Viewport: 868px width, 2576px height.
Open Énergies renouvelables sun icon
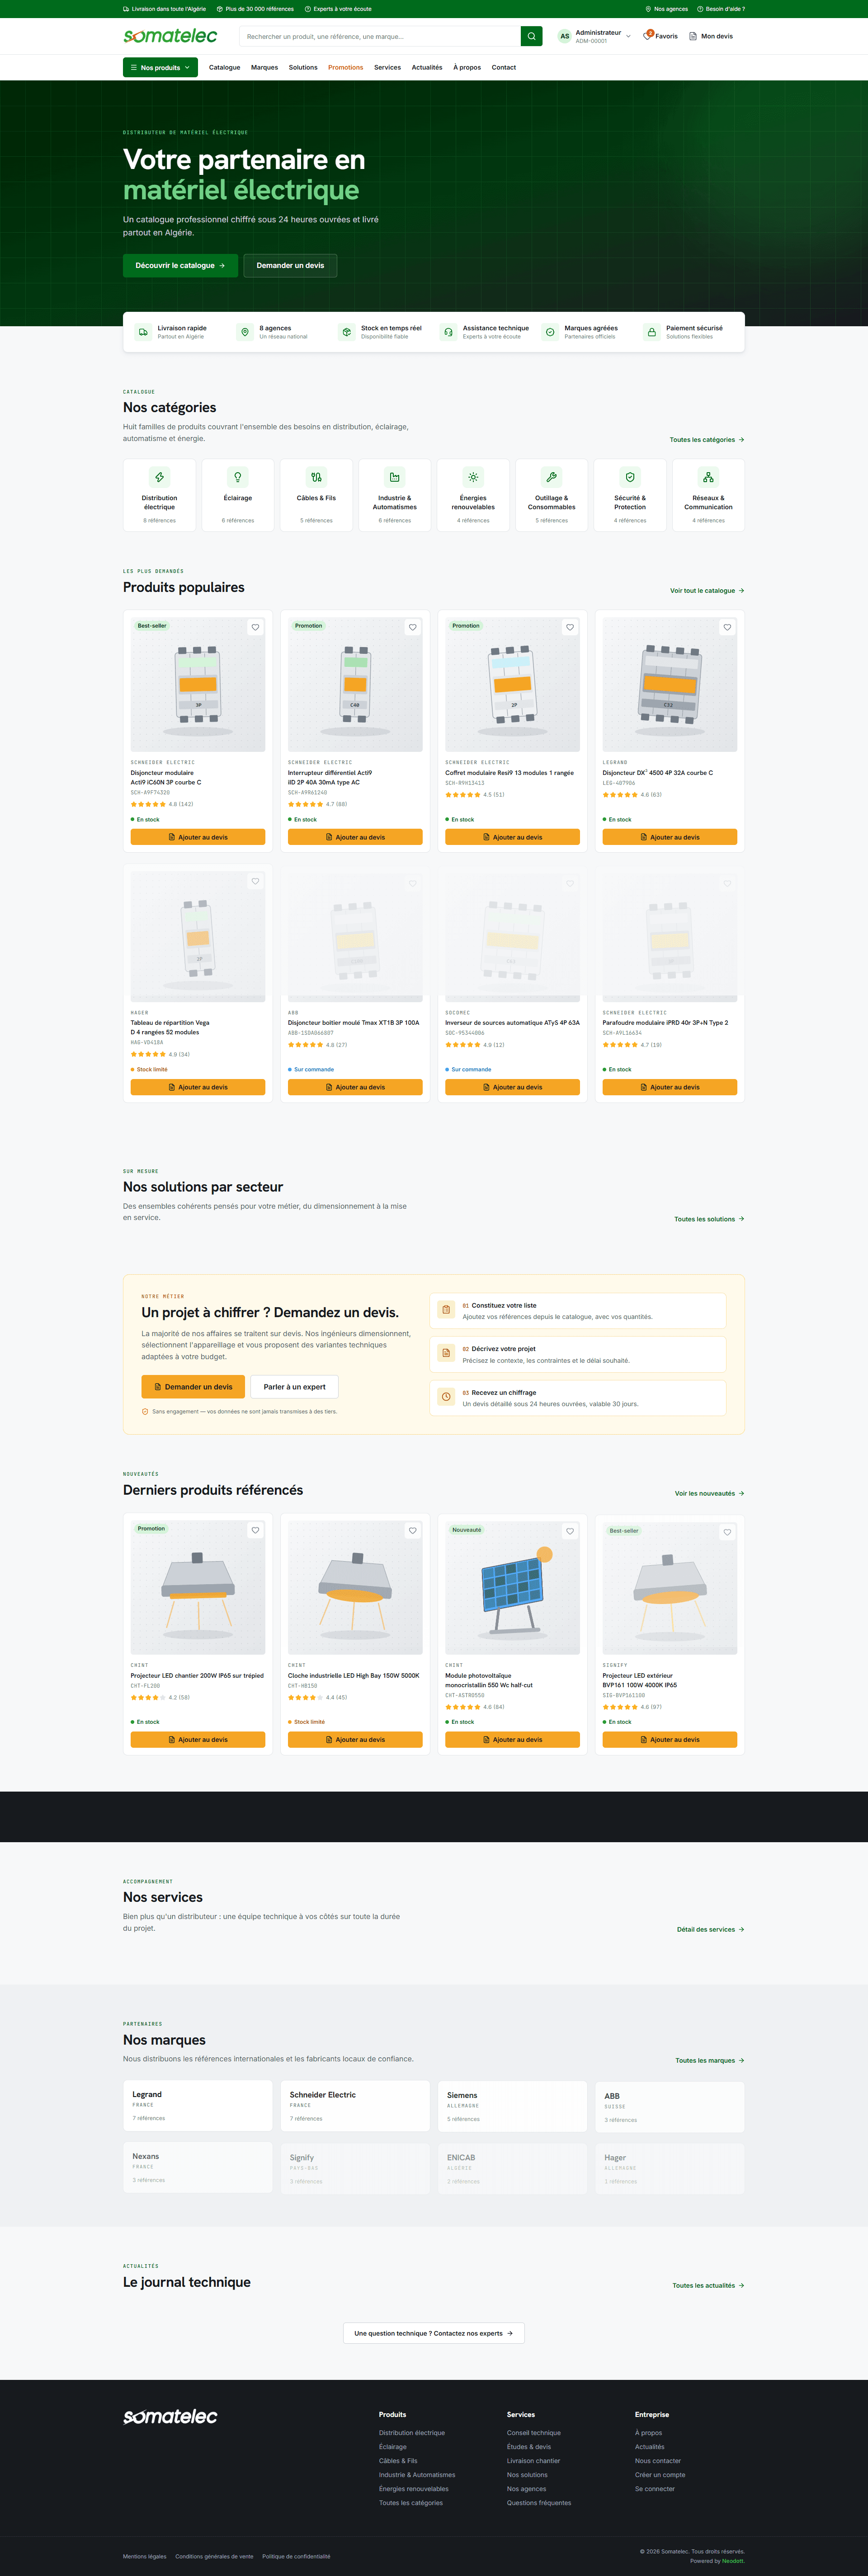point(473,477)
